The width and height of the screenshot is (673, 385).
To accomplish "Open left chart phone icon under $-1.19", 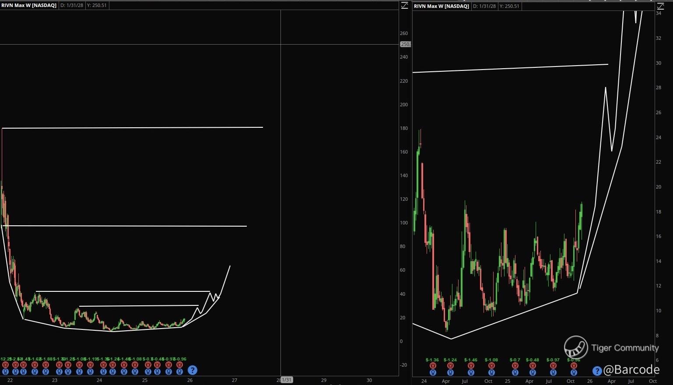I will (90, 365).
